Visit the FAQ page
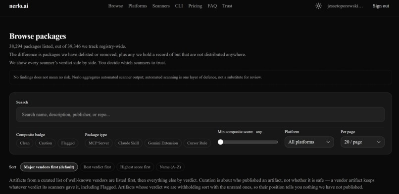This screenshot has height=194, width=399. 212,6
